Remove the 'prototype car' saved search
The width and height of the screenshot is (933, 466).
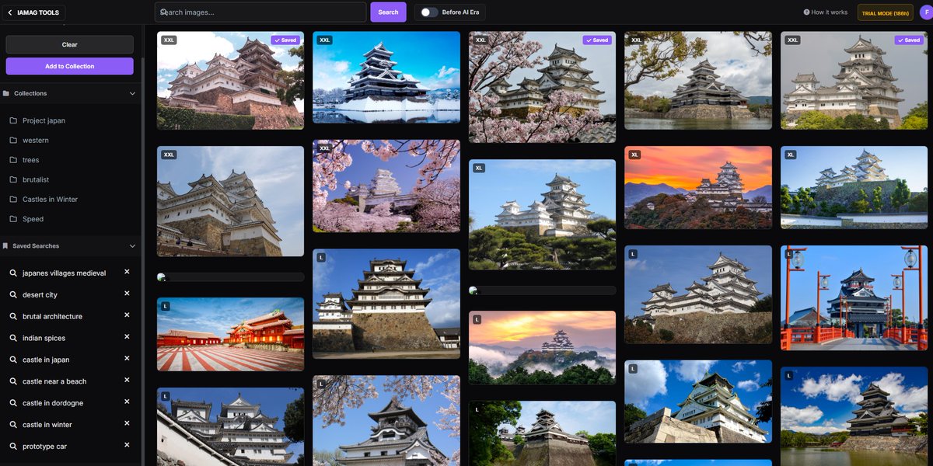127,445
